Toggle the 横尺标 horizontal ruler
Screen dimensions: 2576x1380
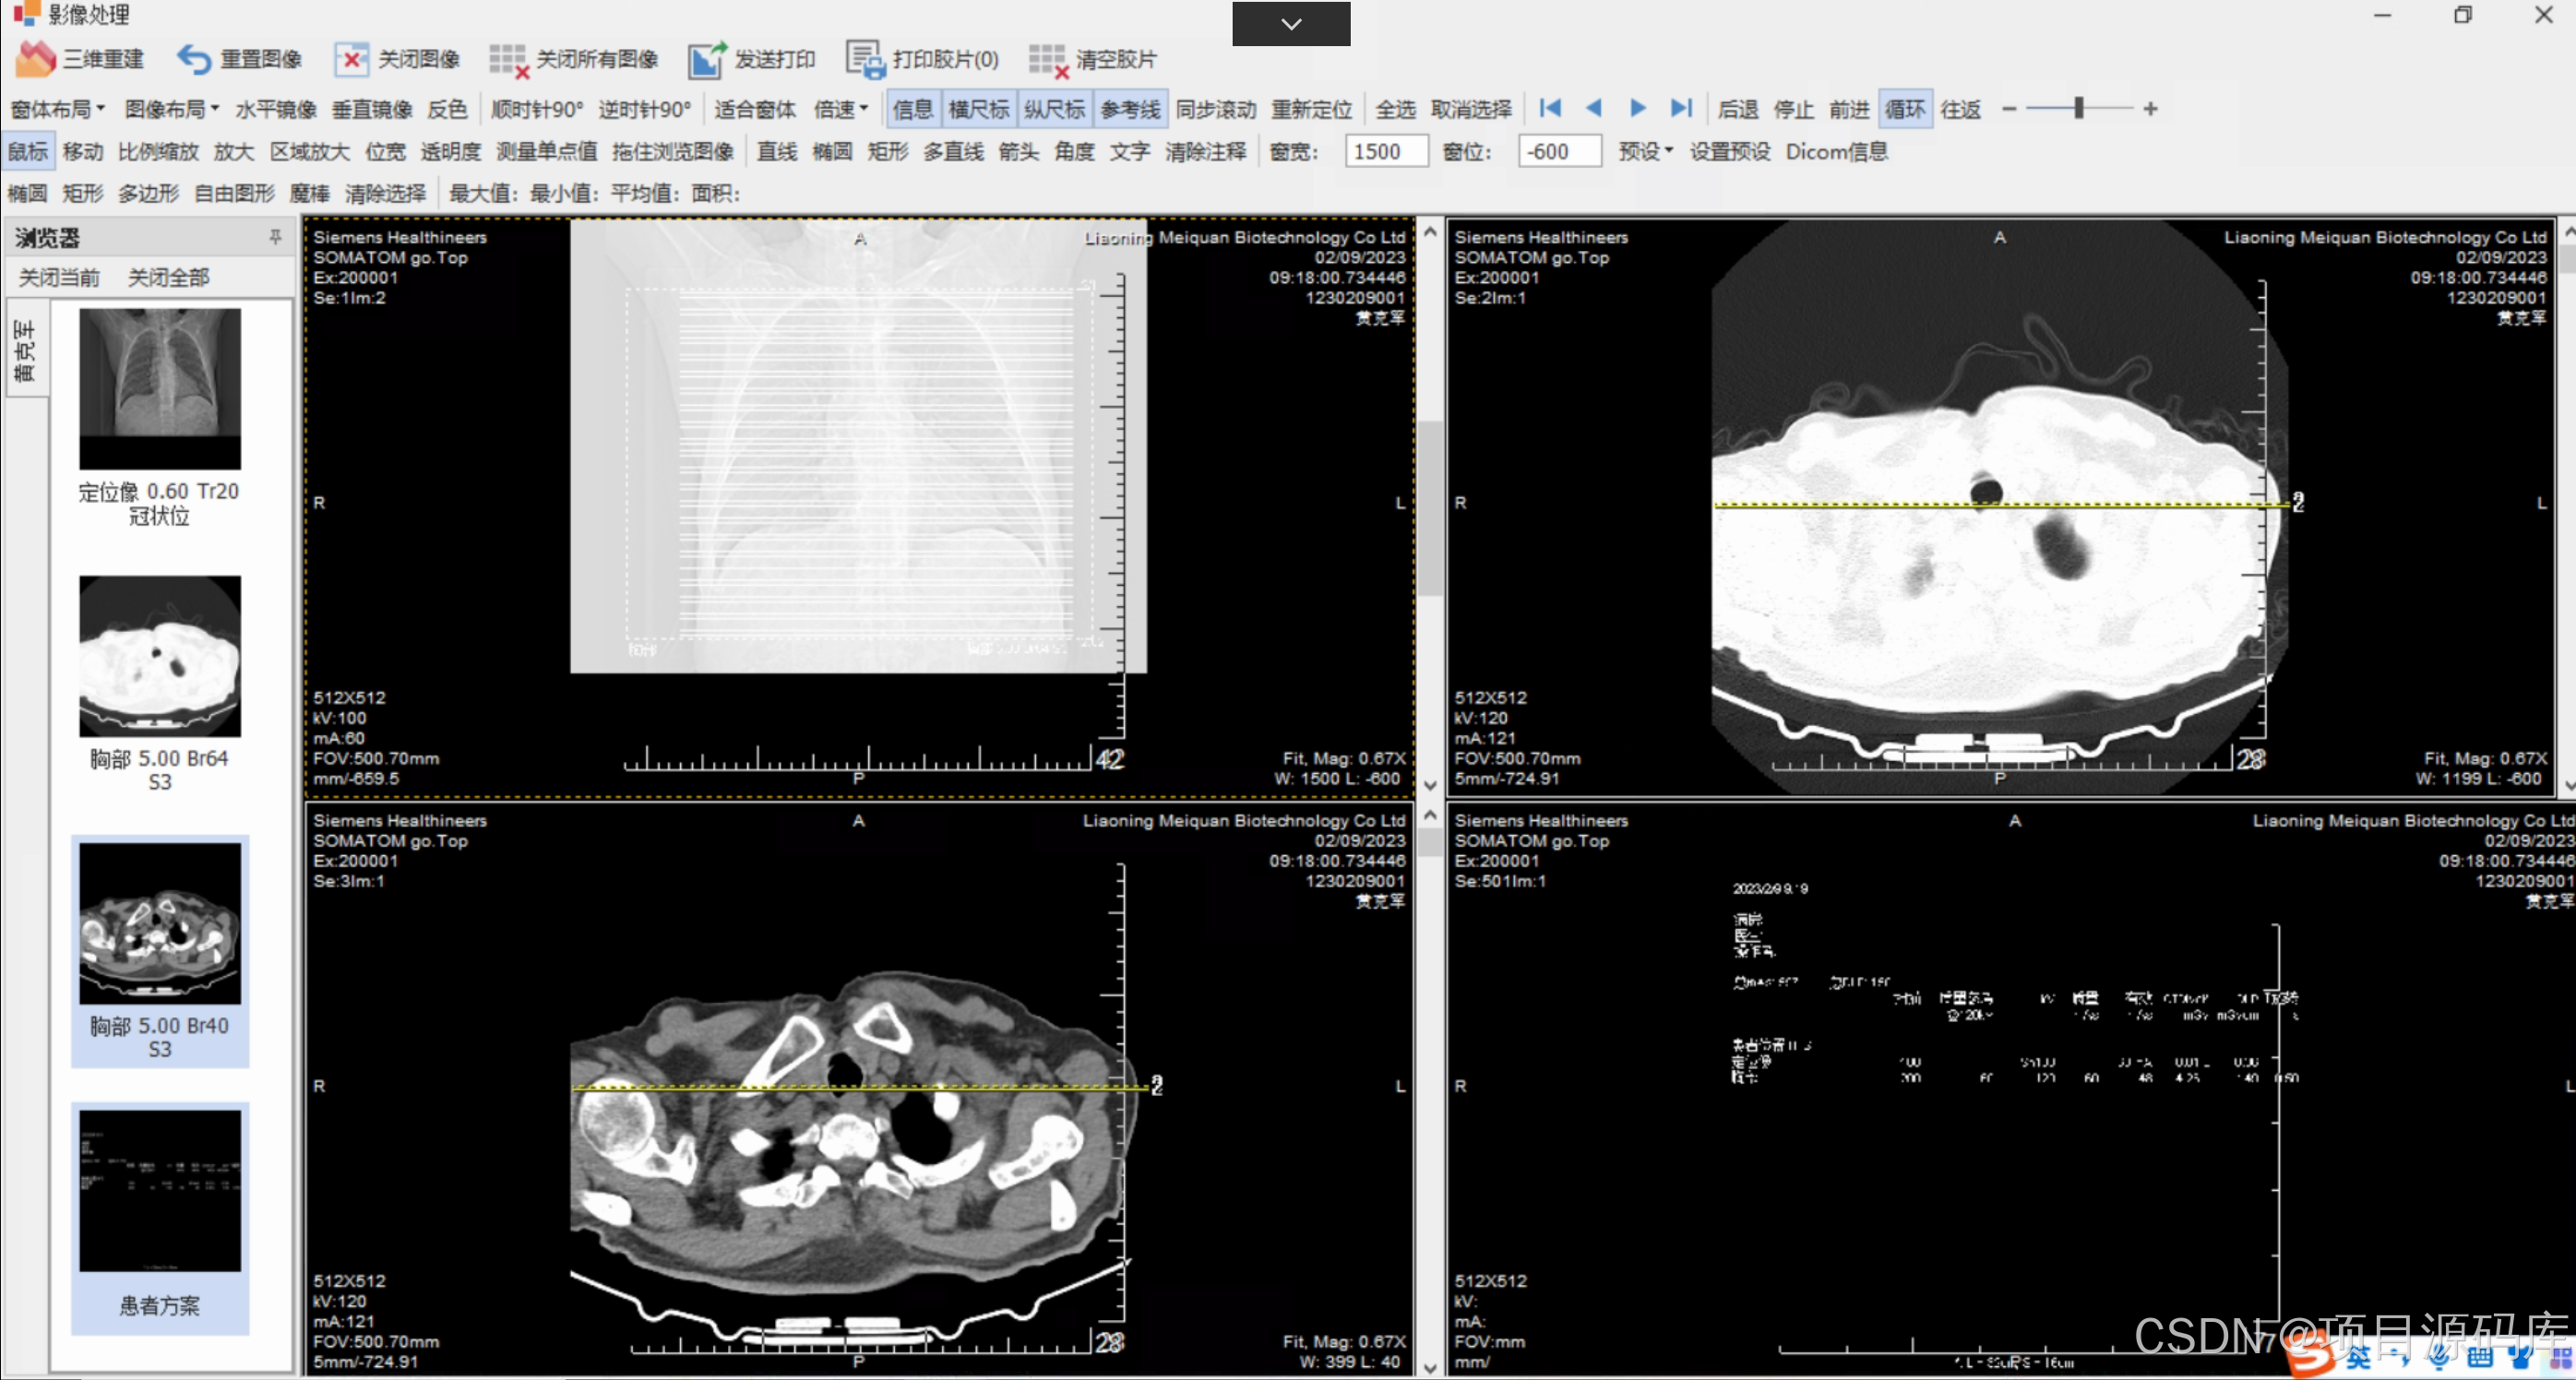[978, 109]
